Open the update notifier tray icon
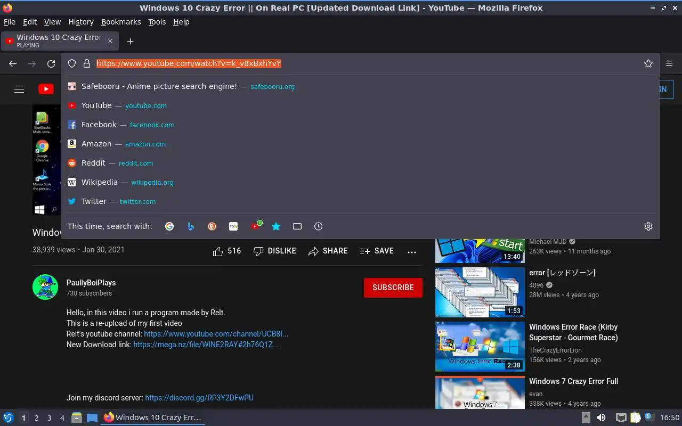 pyautogui.click(x=648, y=417)
